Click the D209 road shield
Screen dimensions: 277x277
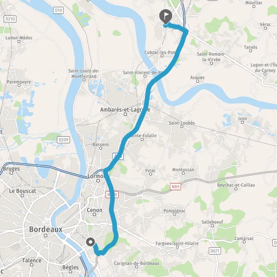[63, 140]
